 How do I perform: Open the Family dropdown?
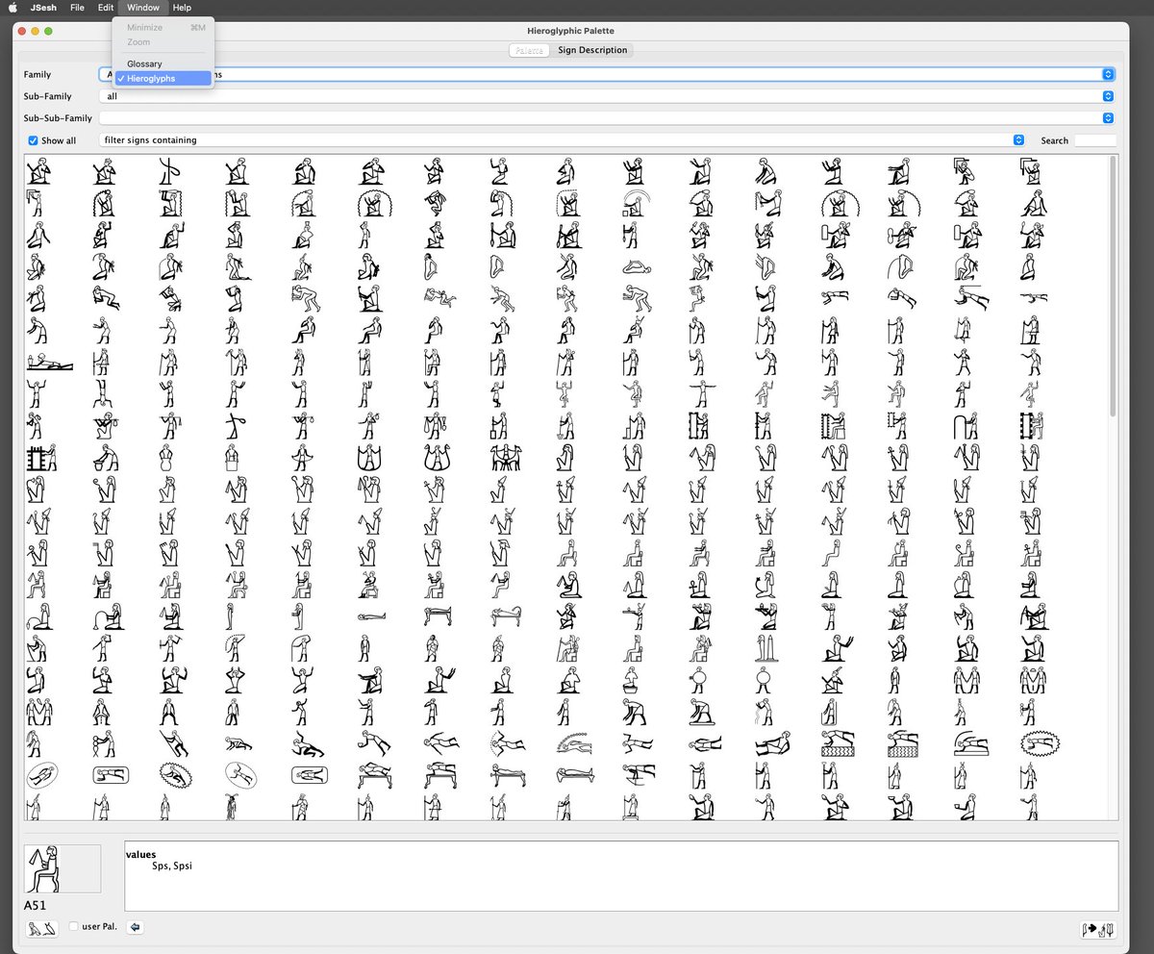[607, 74]
